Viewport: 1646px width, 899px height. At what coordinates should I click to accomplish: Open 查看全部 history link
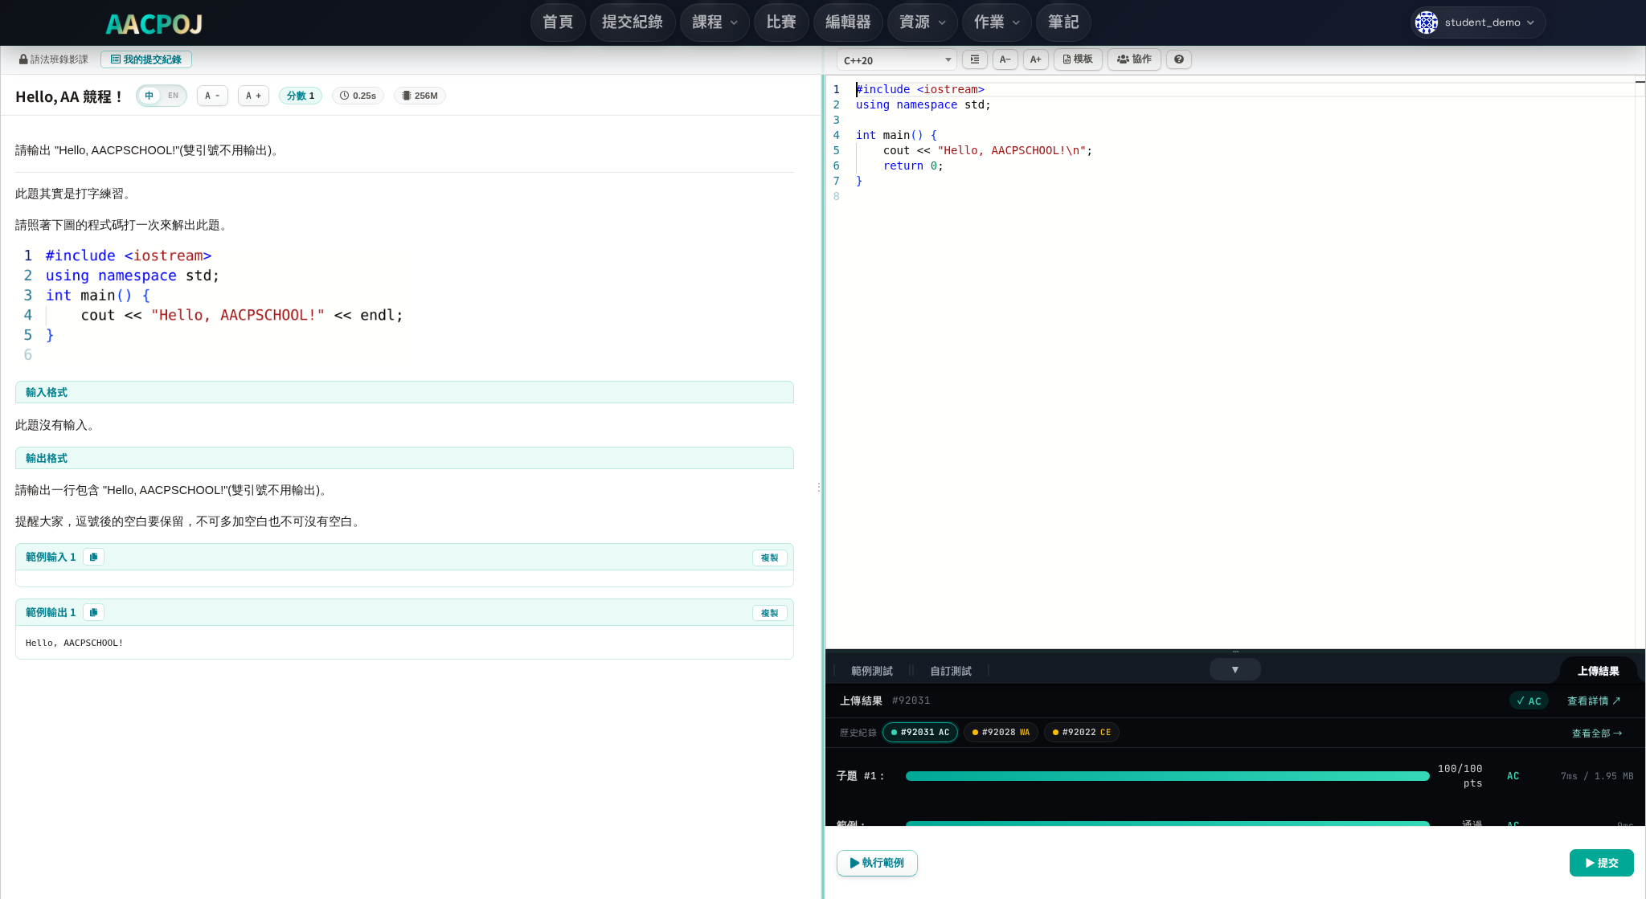(x=1597, y=733)
